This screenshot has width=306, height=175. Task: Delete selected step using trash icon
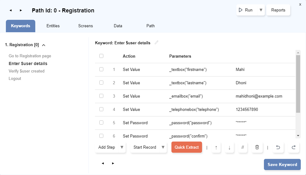pyautogui.click(x=257, y=147)
